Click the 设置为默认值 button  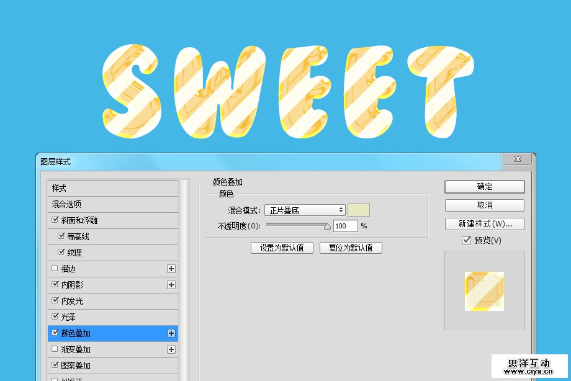(282, 248)
